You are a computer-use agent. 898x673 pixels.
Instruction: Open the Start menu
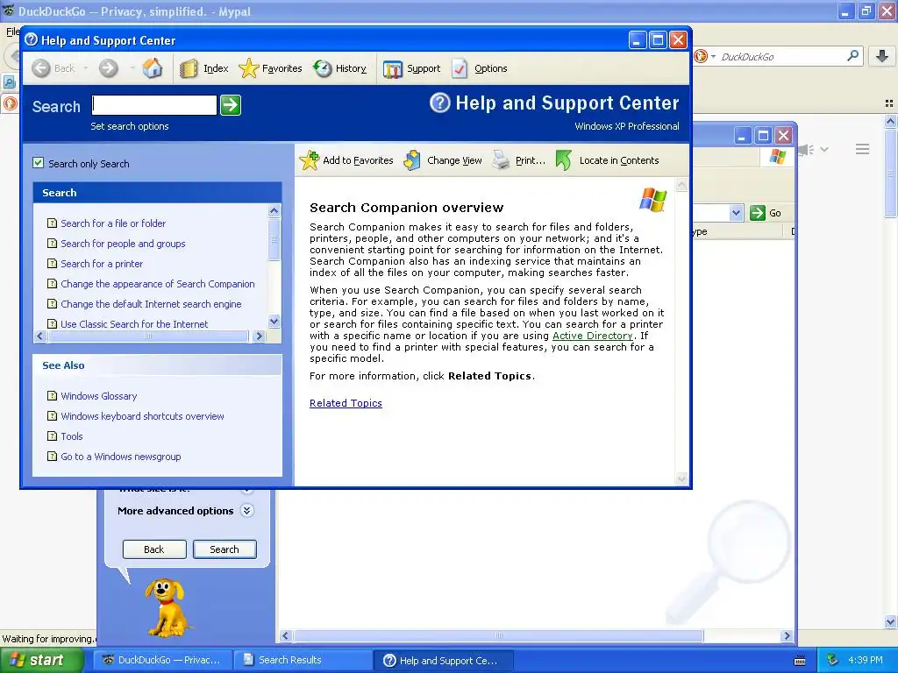[x=41, y=660]
